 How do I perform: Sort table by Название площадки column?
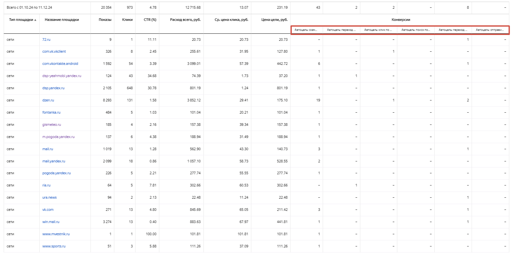62,20
